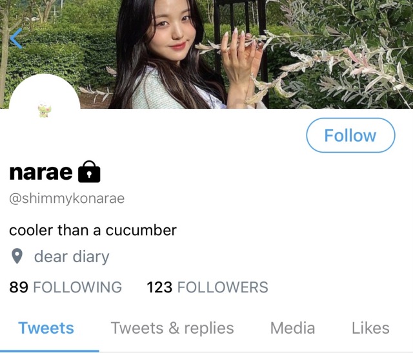View the 89 Following list

tap(66, 287)
